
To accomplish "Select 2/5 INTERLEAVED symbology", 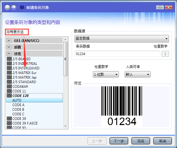I will 26,68.
